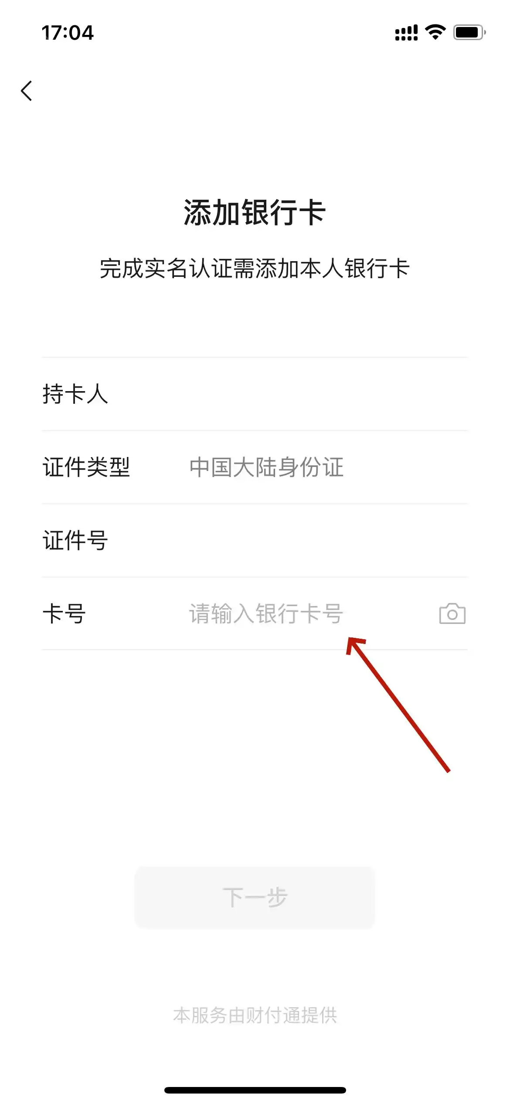Image resolution: width=510 pixels, height=1104 pixels.
Task: Tap the battery indicator icon
Action: click(469, 32)
